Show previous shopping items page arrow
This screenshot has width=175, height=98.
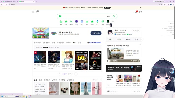98,80
